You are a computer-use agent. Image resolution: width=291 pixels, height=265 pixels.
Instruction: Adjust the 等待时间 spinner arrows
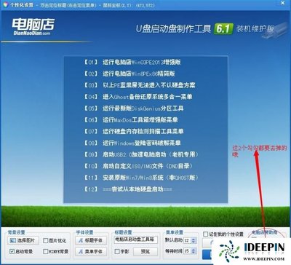194,251
